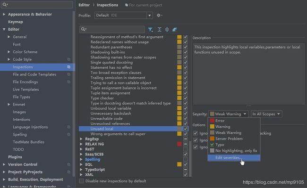Choose Error from the severity menu
The image size is (307, 188).
234,121
